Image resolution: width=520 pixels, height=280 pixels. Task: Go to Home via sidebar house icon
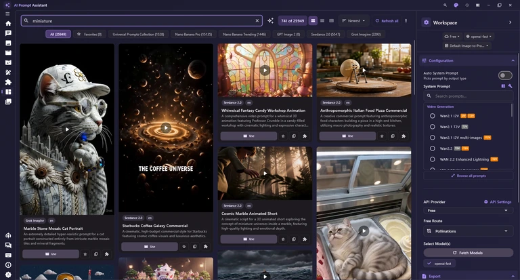[8, 23]
